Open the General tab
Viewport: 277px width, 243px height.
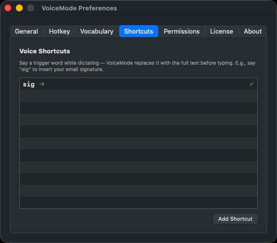[27, 31]
